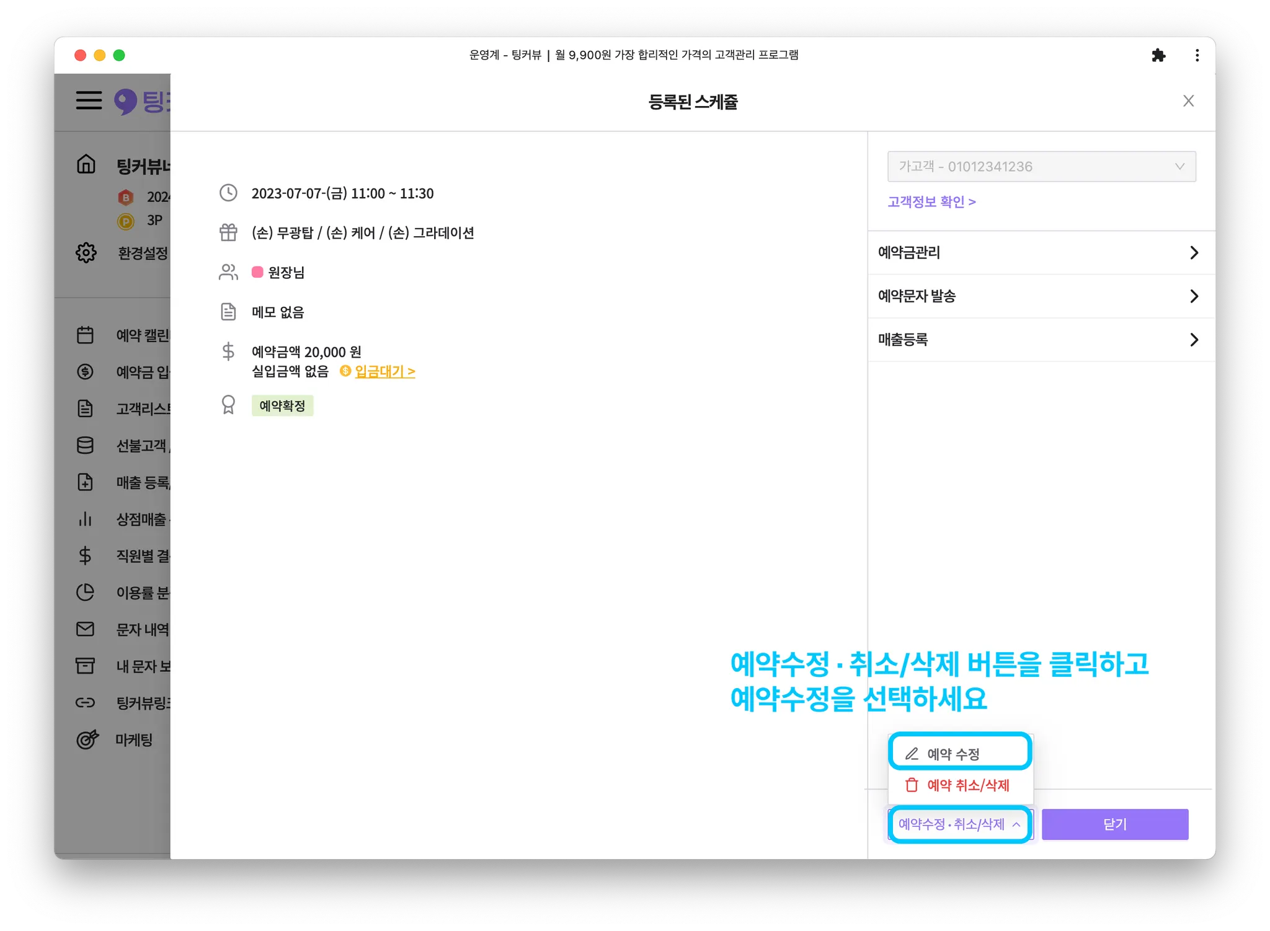Expand the 매출등록 section
The height and width of the screenshot is (931, 1270).
(1040, 340)
